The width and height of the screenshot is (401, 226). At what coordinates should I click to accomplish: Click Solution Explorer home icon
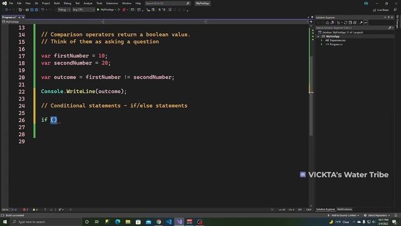[327, 23]
